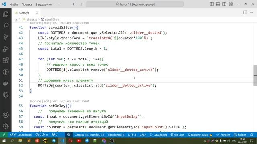Click Edit code lens above setDelay

[x=47, y=101]
